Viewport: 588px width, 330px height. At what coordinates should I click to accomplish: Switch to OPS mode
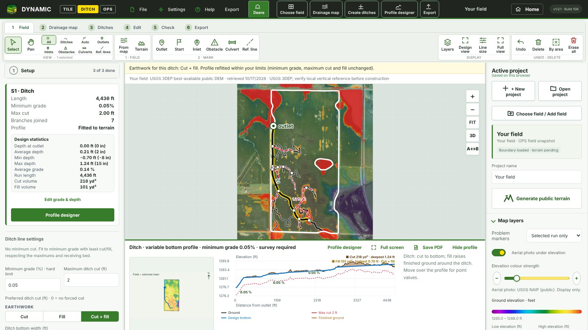(108, 9)
